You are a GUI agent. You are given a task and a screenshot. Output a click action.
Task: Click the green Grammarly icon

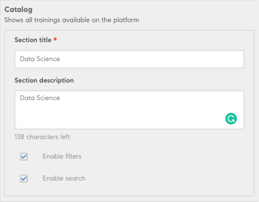tap(231, 119)
